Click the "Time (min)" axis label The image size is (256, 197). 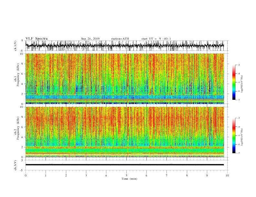[x=129, y=179]
